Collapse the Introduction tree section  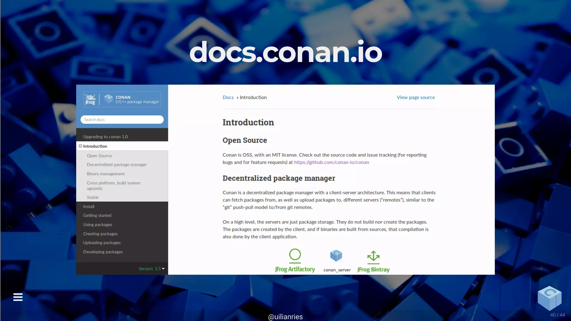pos(80,146)
